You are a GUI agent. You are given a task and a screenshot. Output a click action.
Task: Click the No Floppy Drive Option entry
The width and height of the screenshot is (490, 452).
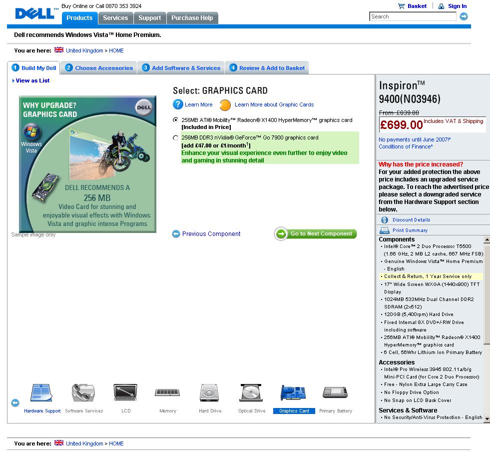411,392
